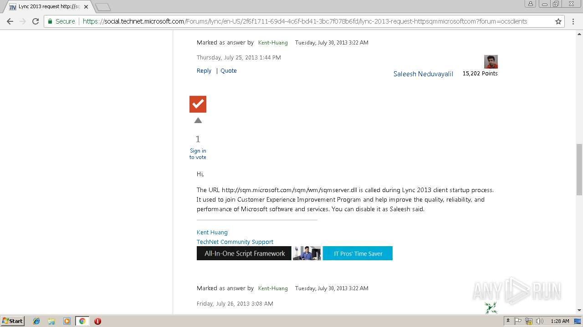The width and height of the screenshot is (583, 327).
Task: Open TechNet Community Support link
Action: [x=235, y=242]
